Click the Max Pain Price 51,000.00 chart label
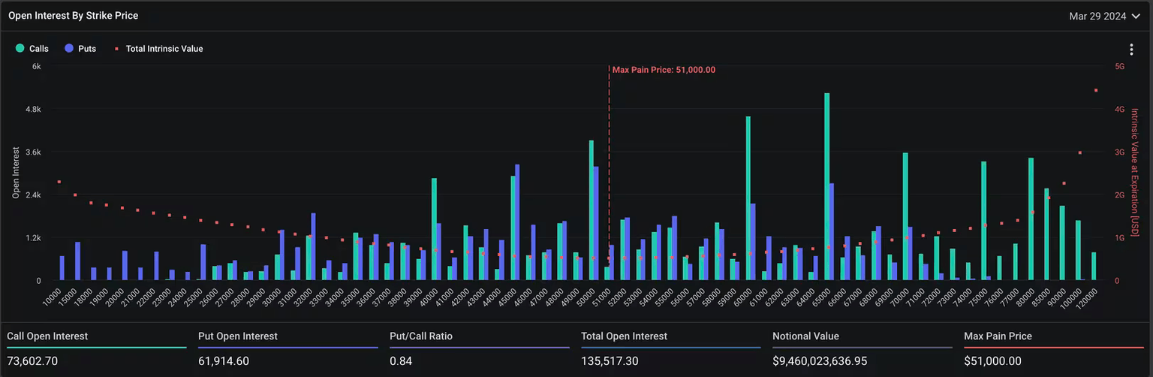This screenshot has height=377, width=1153. (664, 70)
